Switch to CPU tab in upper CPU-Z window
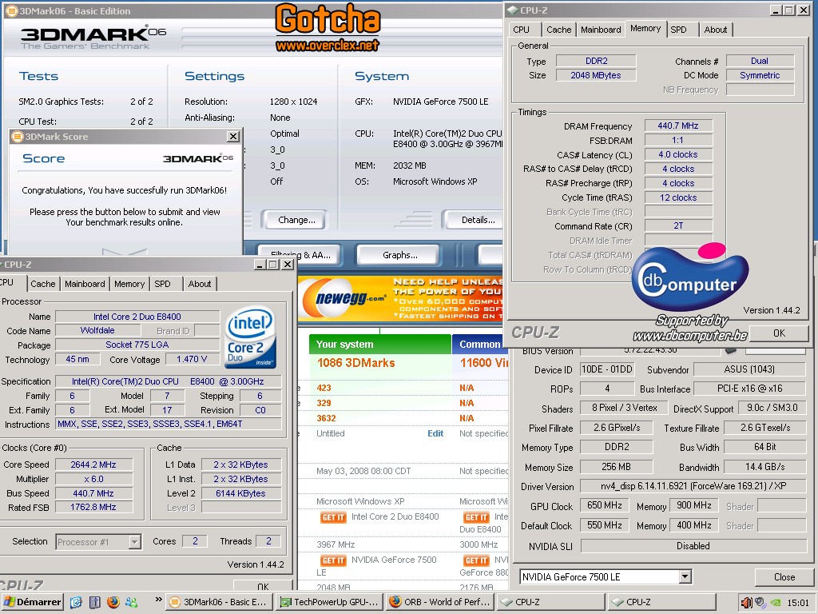The image size is (818, 614). click(521, 30)
